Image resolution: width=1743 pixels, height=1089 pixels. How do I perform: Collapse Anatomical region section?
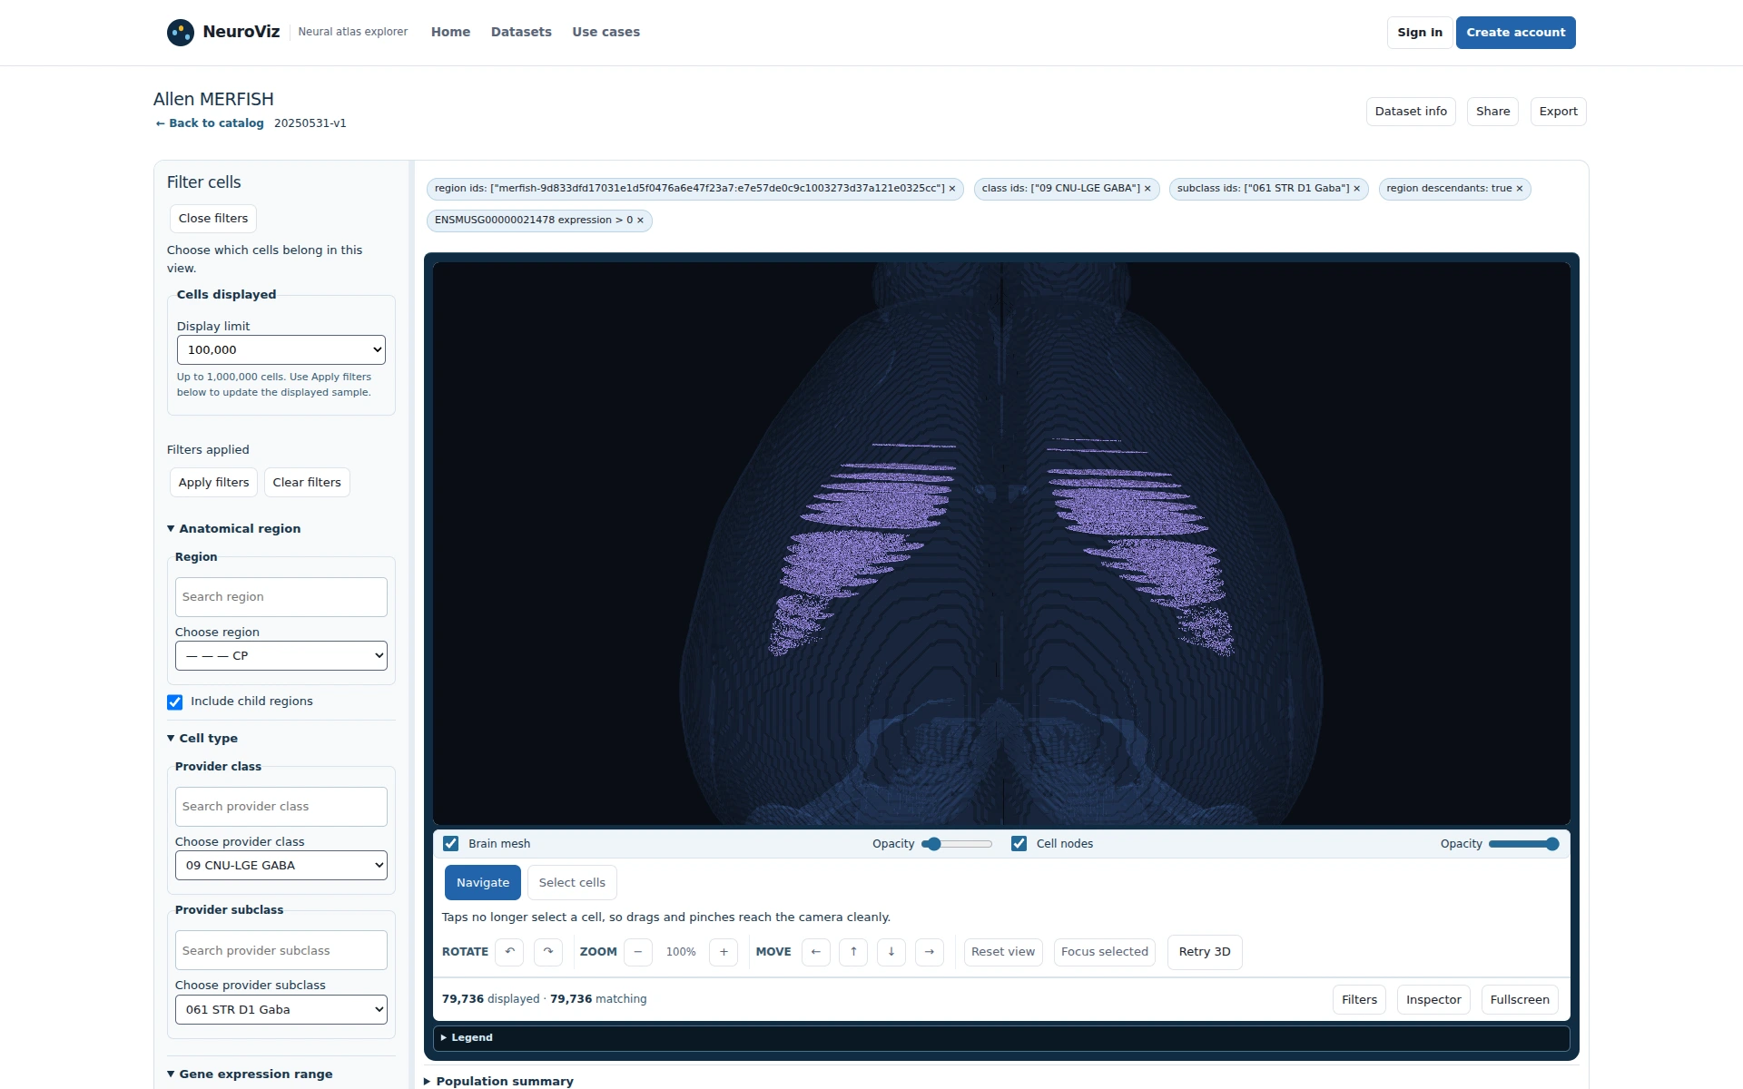point(234,529)
